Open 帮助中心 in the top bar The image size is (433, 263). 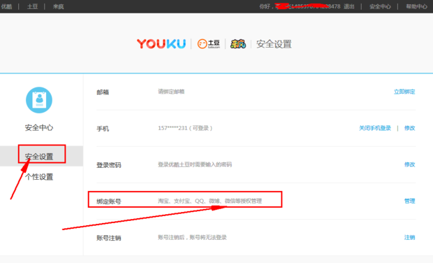point(416,6)
